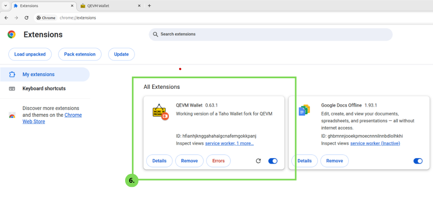Click the Google Docs Offline ID text

coord(362,136)
